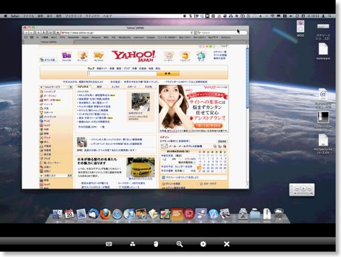Image resolution: width=341 pixels, height=257 pixels.
Task: Open Firefox from the Dock
Action: 105,214
